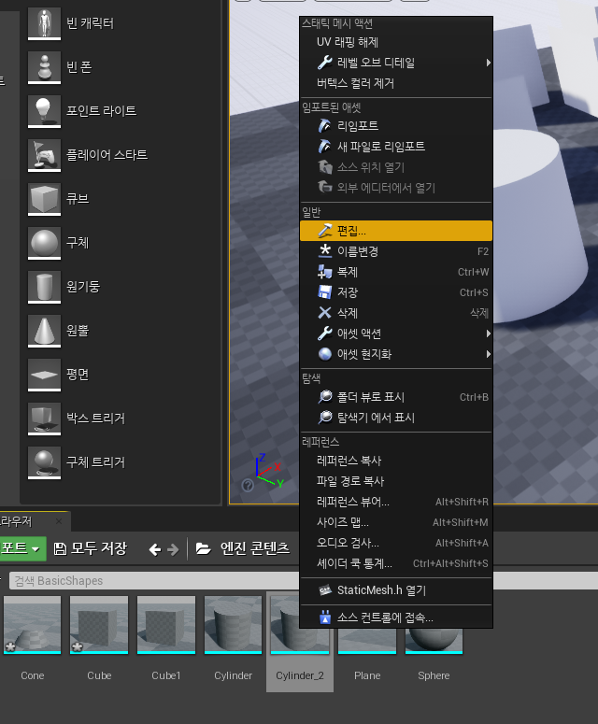598x724 pixels.
Task: Choose 파일 경로 복사 entry
Action: (x=396, y=481)
